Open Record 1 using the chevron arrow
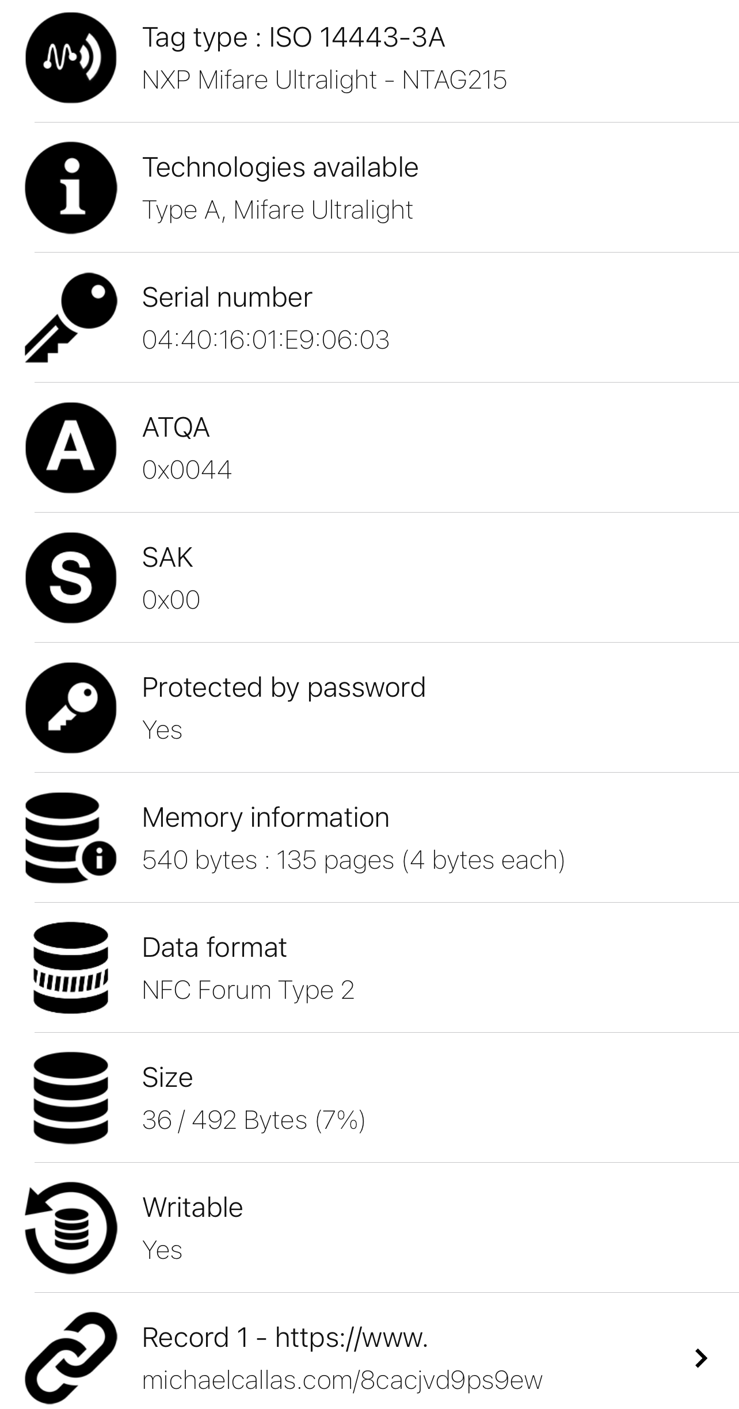739x1409 pixels. click(x=701, y=1358)
